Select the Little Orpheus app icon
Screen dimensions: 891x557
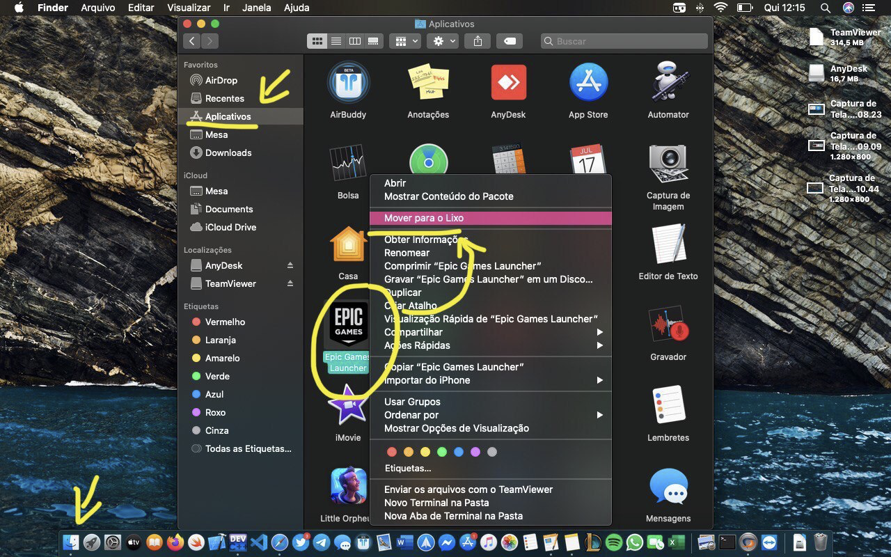click(348, 487)
